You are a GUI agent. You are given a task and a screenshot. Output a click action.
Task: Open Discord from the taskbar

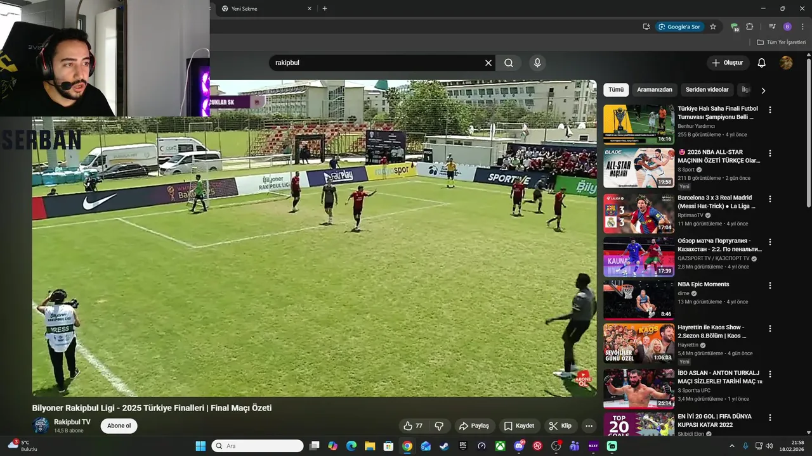[519, 446]
